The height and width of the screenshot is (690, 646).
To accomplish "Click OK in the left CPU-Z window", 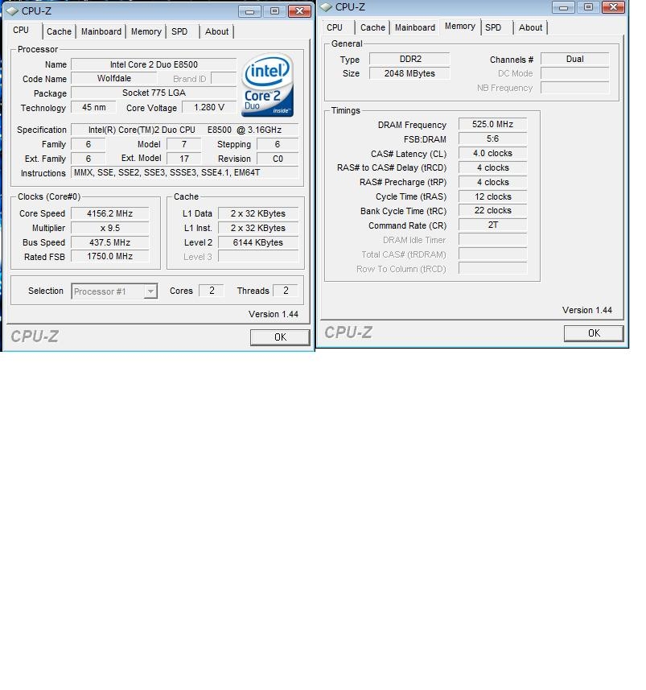I will [280, 337].
